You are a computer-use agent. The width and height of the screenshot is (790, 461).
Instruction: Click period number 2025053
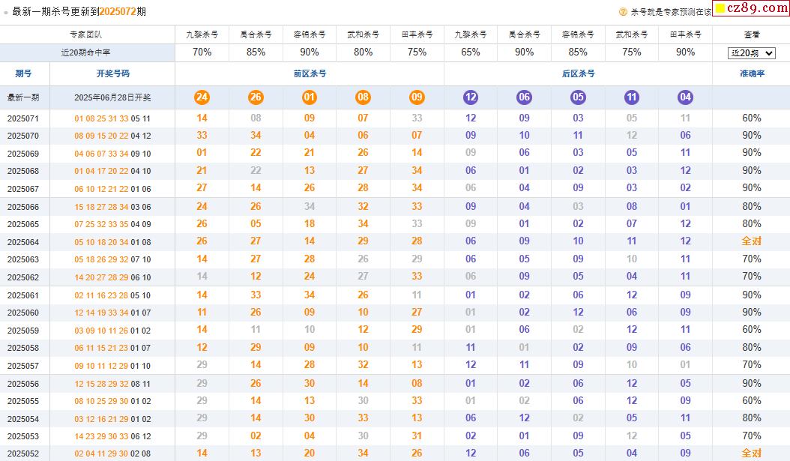coord(23,436)
